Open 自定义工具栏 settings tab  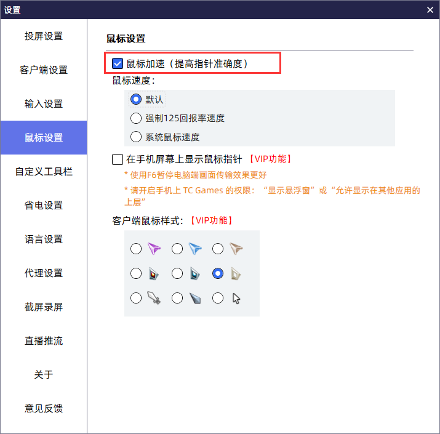click(44, 172)
